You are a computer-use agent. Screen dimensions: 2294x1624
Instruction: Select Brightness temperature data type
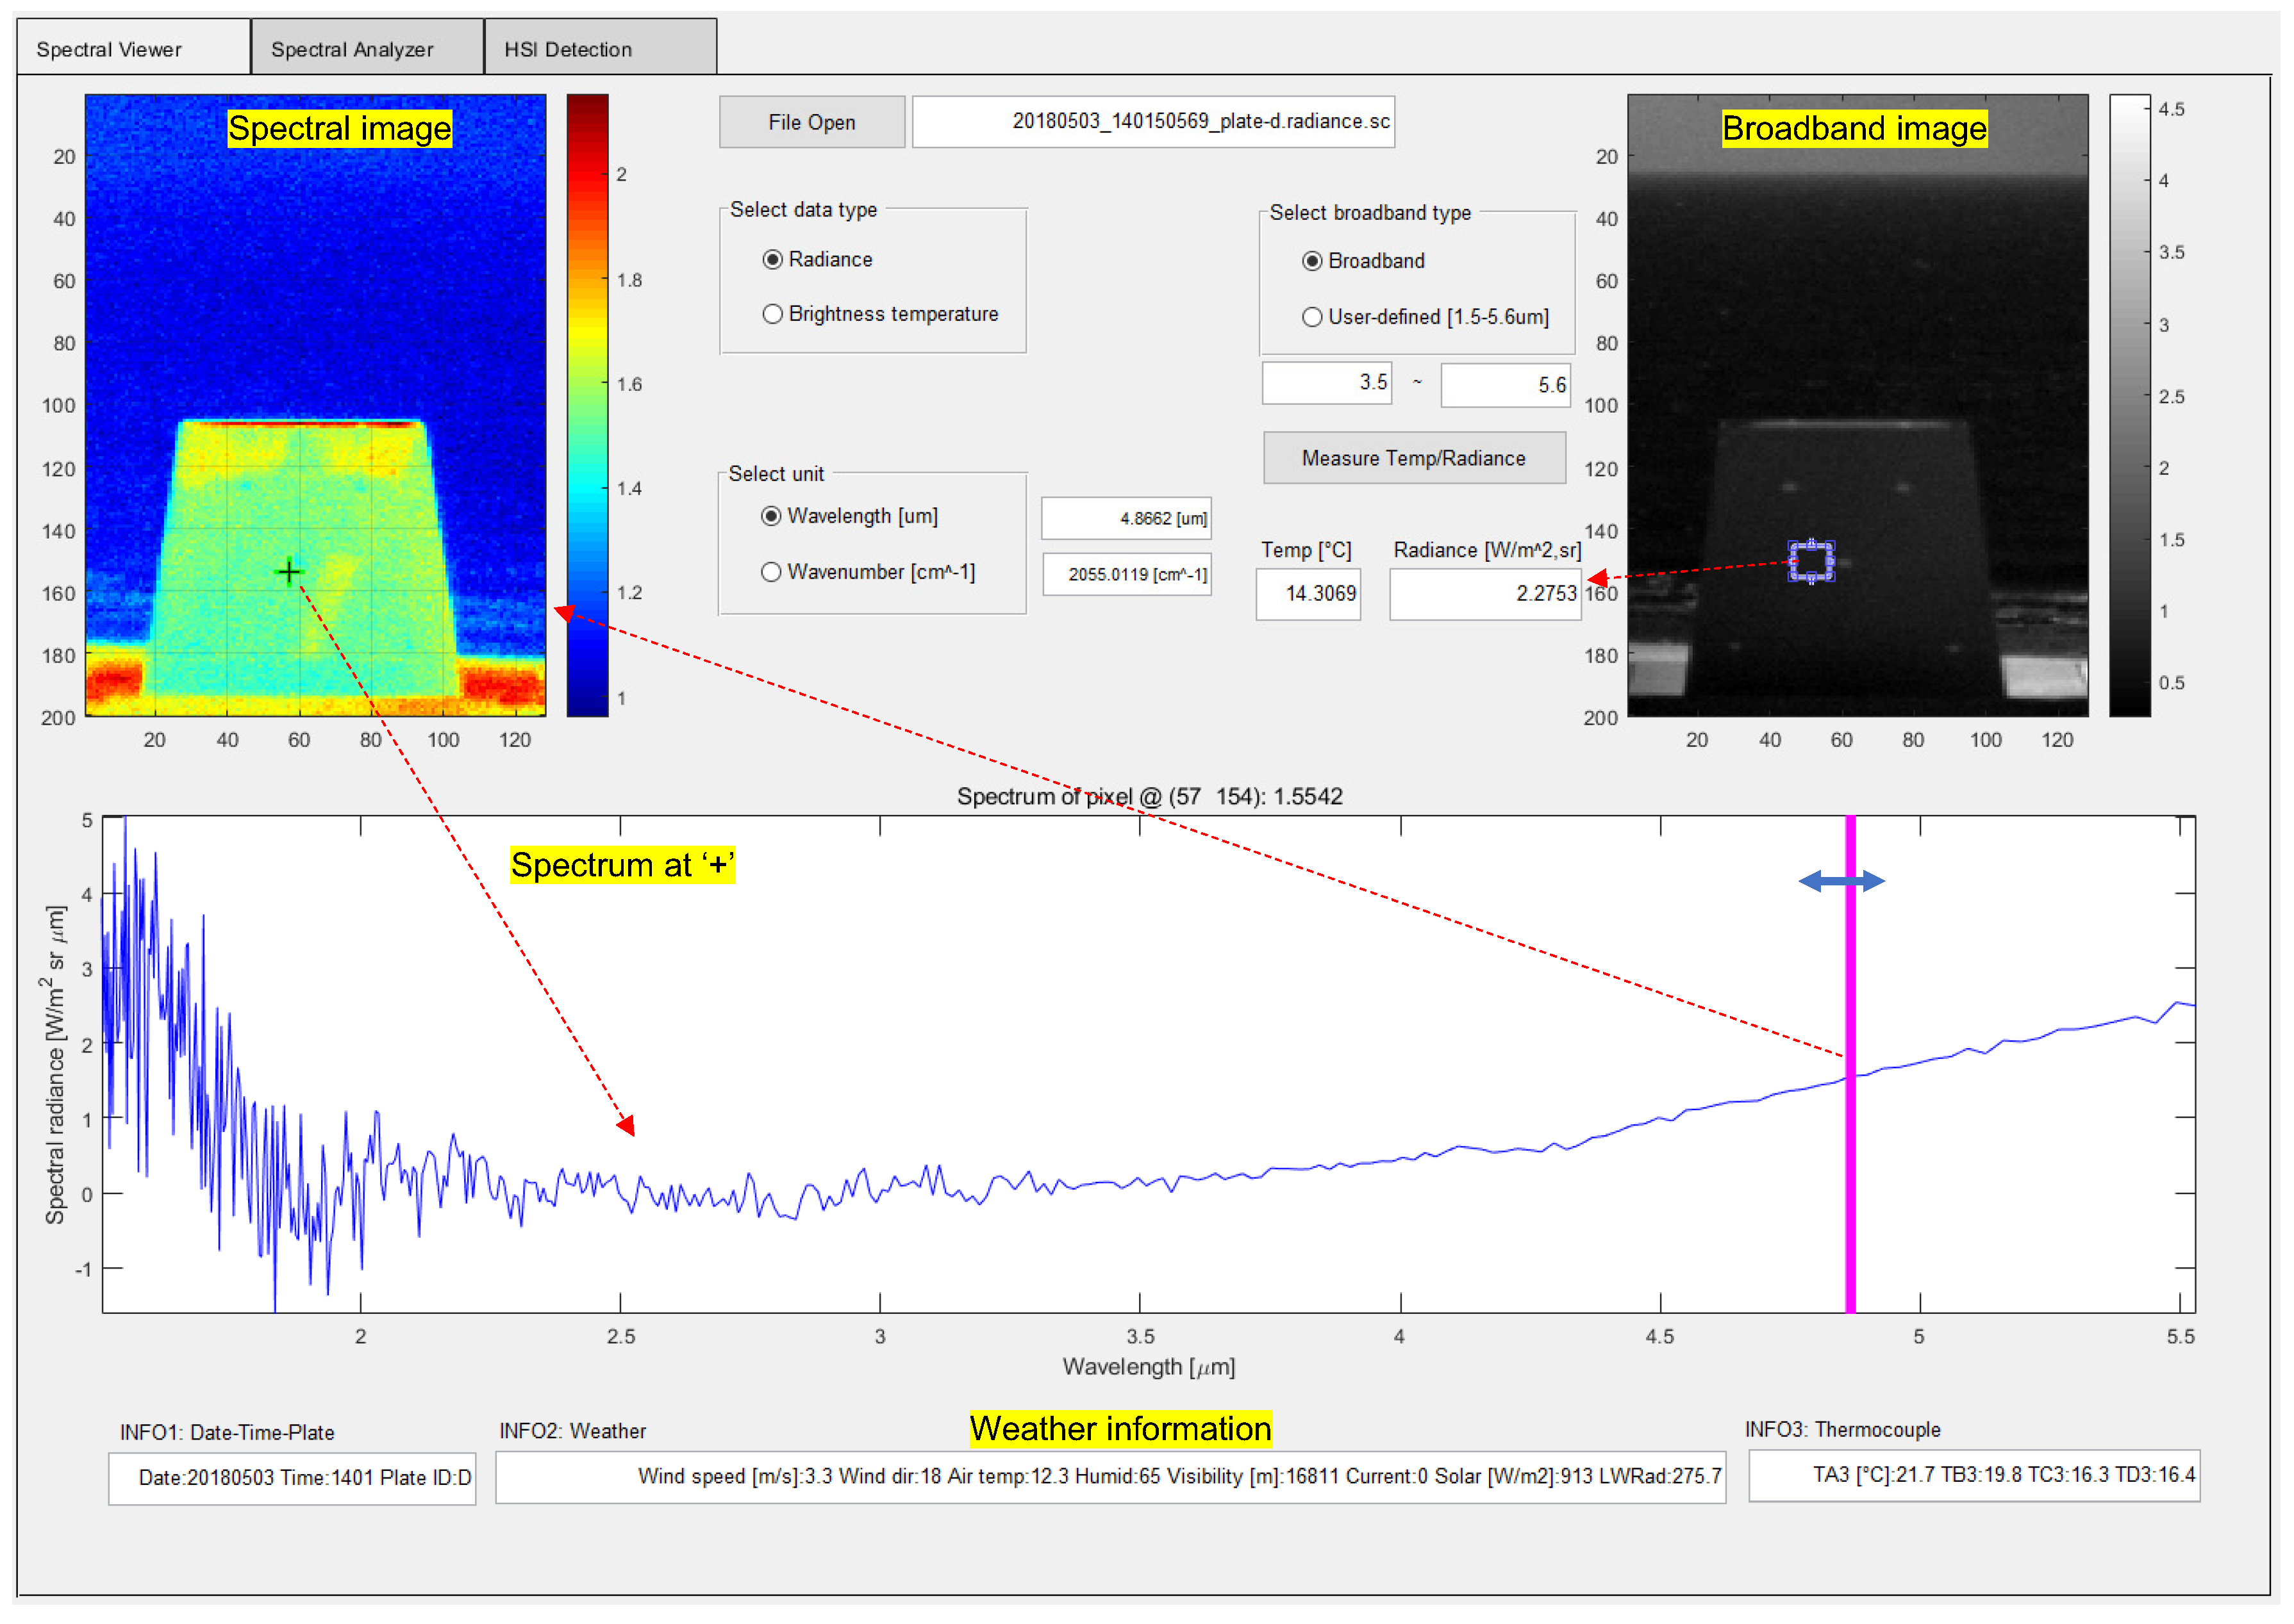point(772,314)
